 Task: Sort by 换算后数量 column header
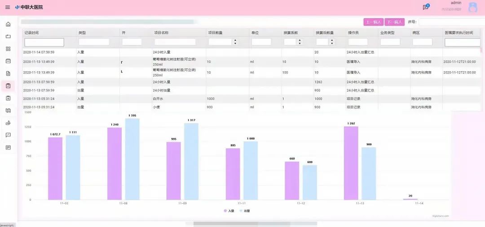click(330, 33)
